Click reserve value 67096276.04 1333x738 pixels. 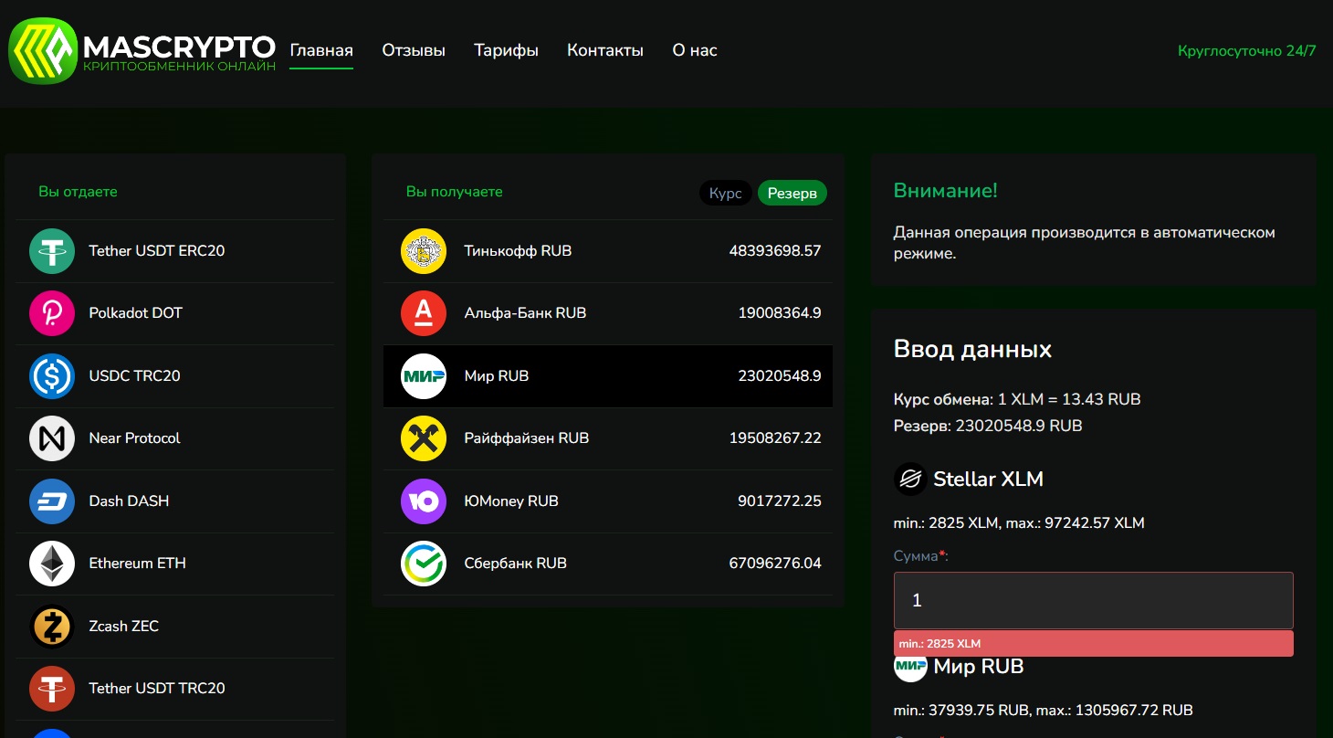[x=775, y=564]
